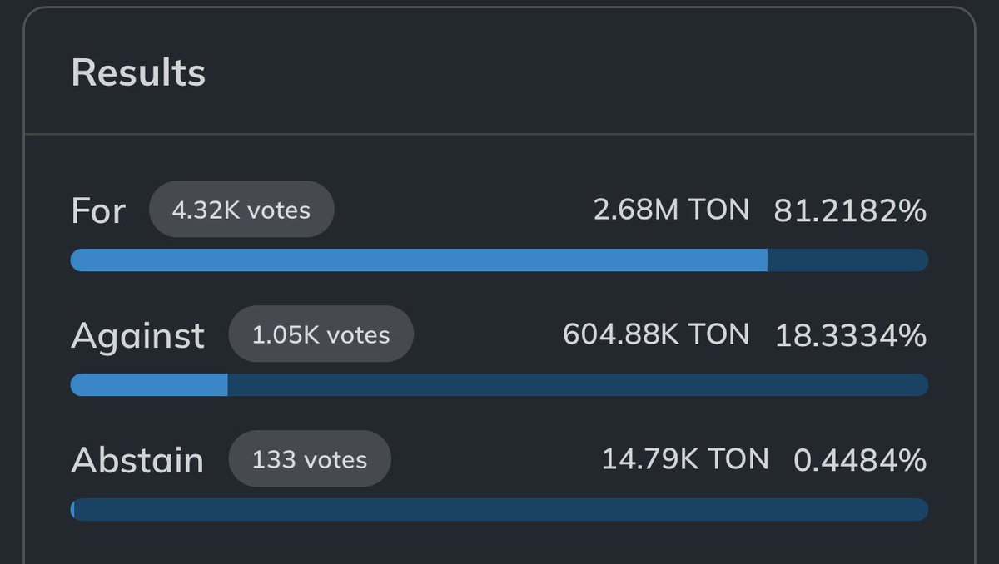The width and height of the screenshot is (999, 564).
Task: Click the 18.3334% percentage
Action: tap(851, 335)
